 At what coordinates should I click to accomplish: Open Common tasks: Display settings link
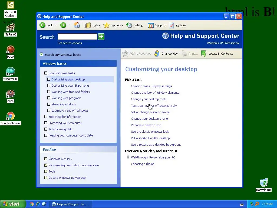151,86
